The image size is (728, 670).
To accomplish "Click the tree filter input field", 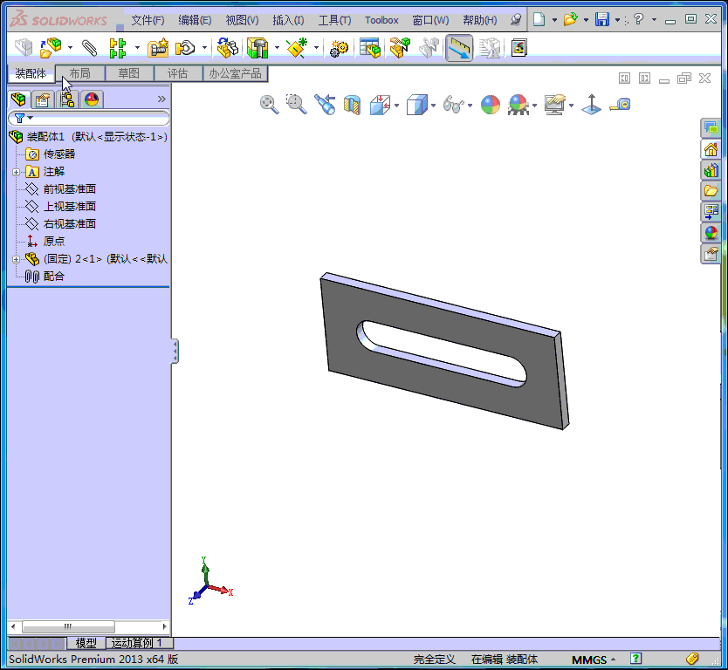I will [89, 118].
